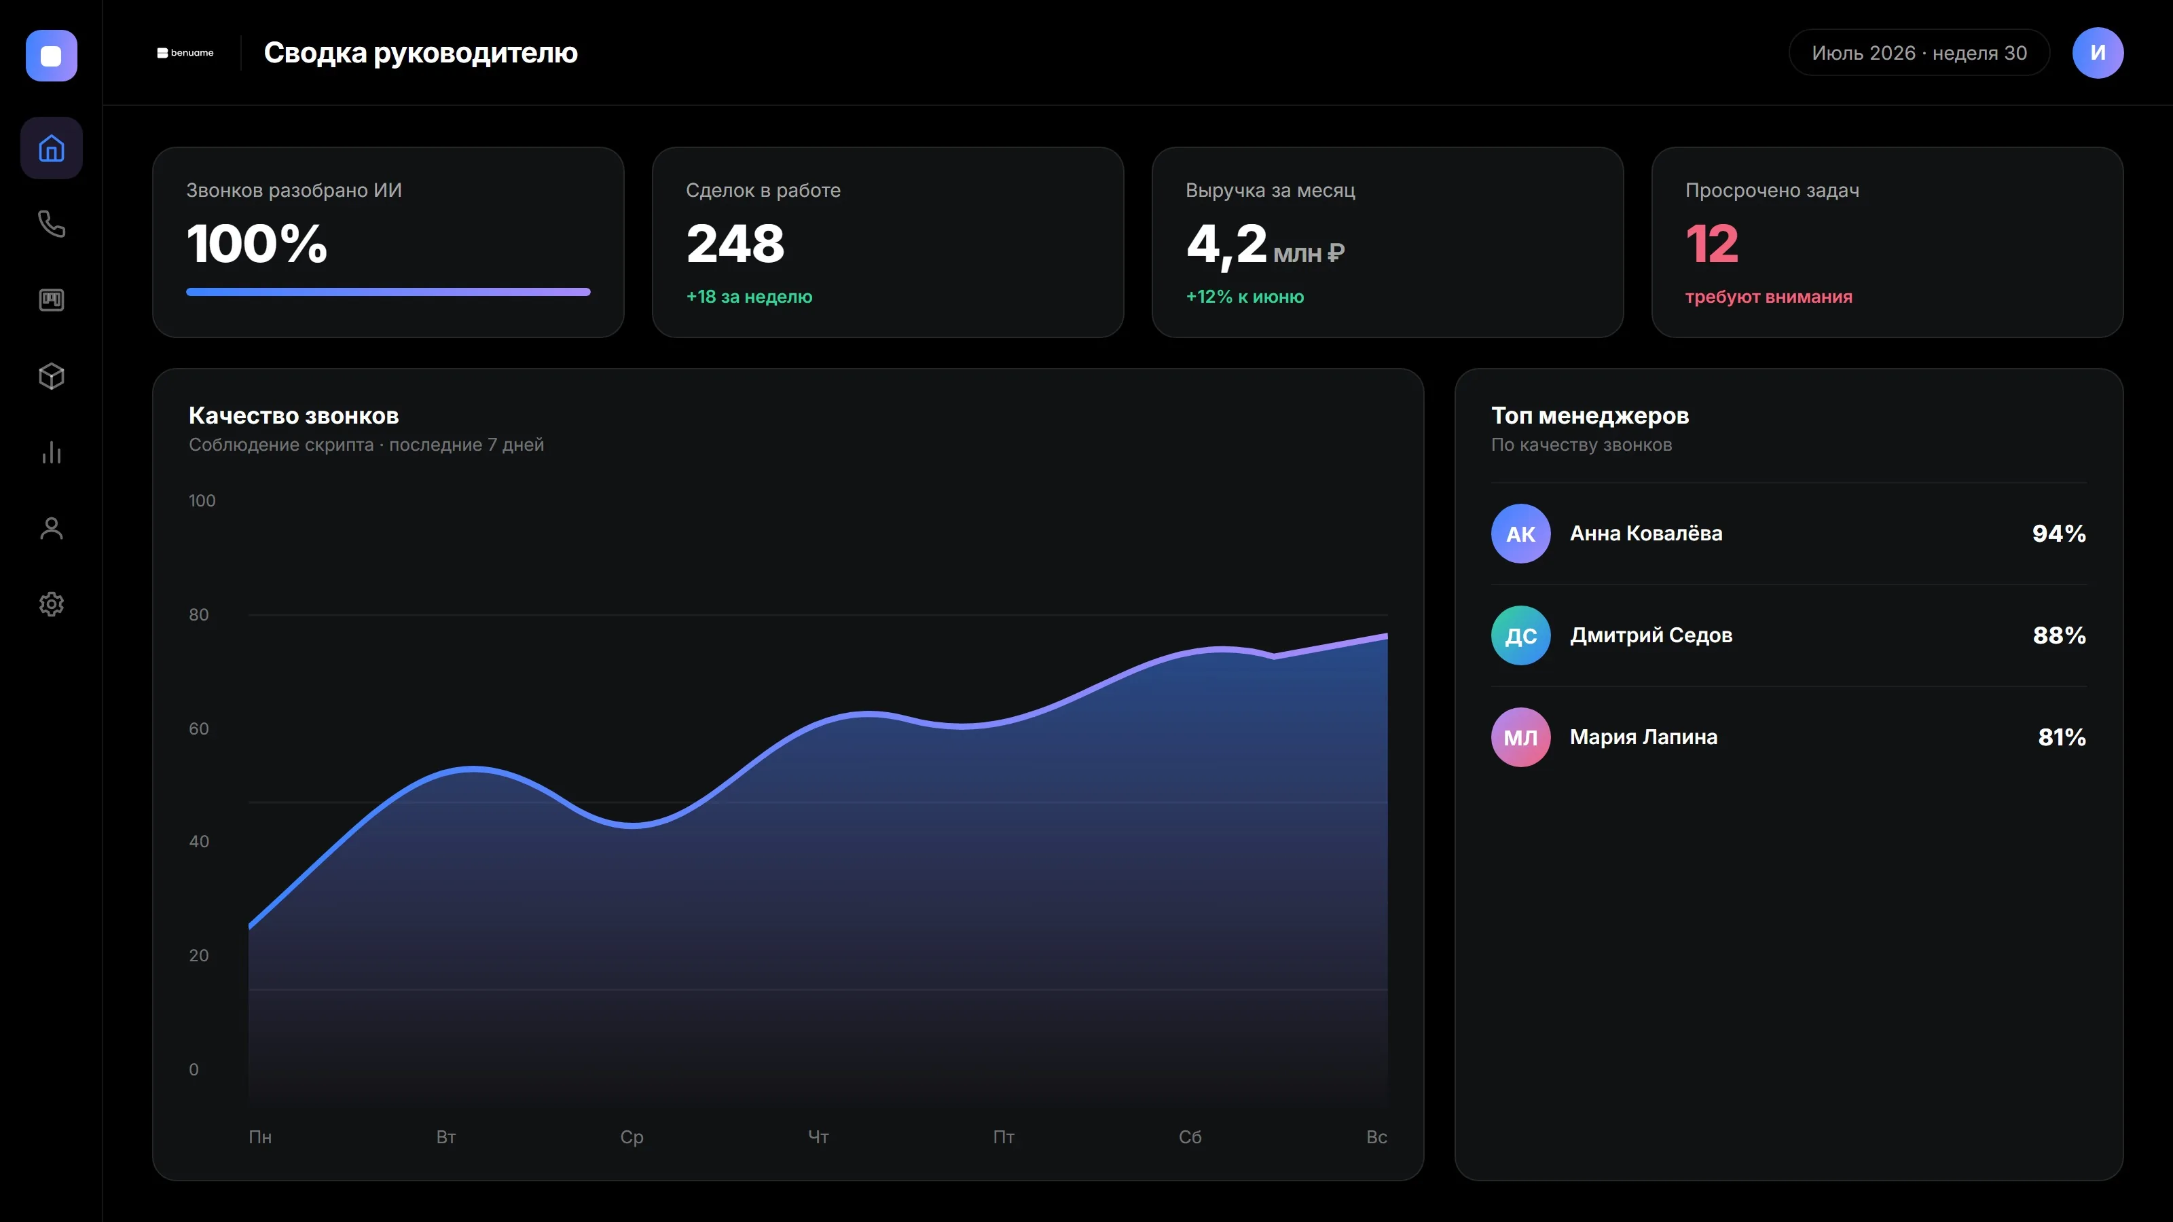Click Anna Kovaleva's АК avatar
The height and width of the screenshot is (1222, 2173).
point(1521,534)
